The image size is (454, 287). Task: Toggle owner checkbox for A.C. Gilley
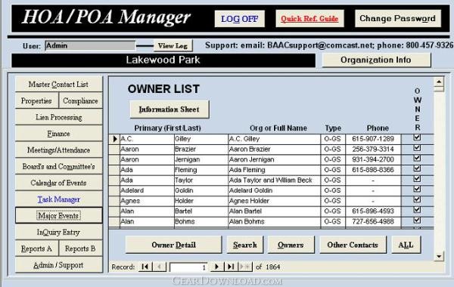pos(417,137)
